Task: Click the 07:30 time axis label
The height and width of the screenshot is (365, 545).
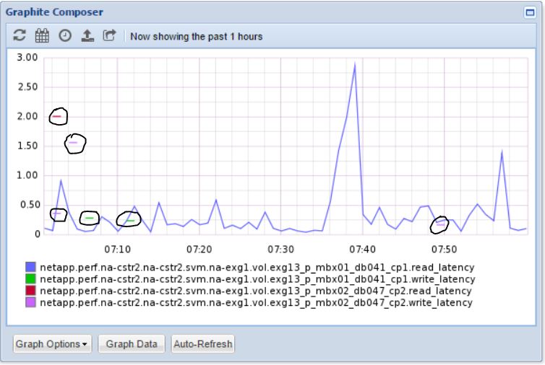Action: click(x=281, y=249)
